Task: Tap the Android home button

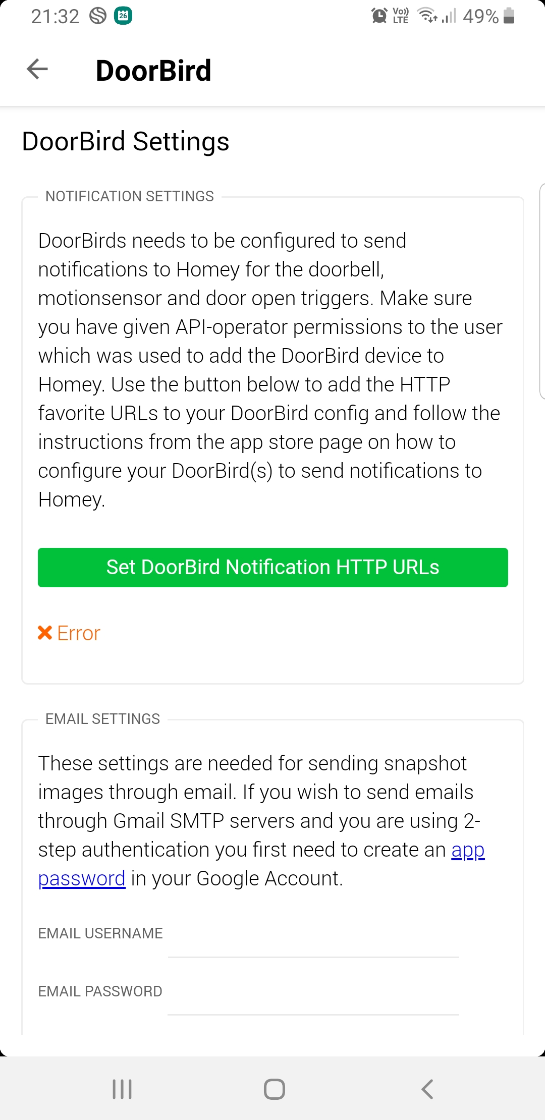Action: pyautogui.click(x=275, y=1089)
